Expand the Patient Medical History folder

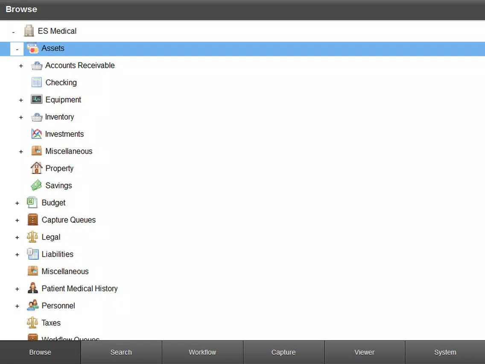17,289
